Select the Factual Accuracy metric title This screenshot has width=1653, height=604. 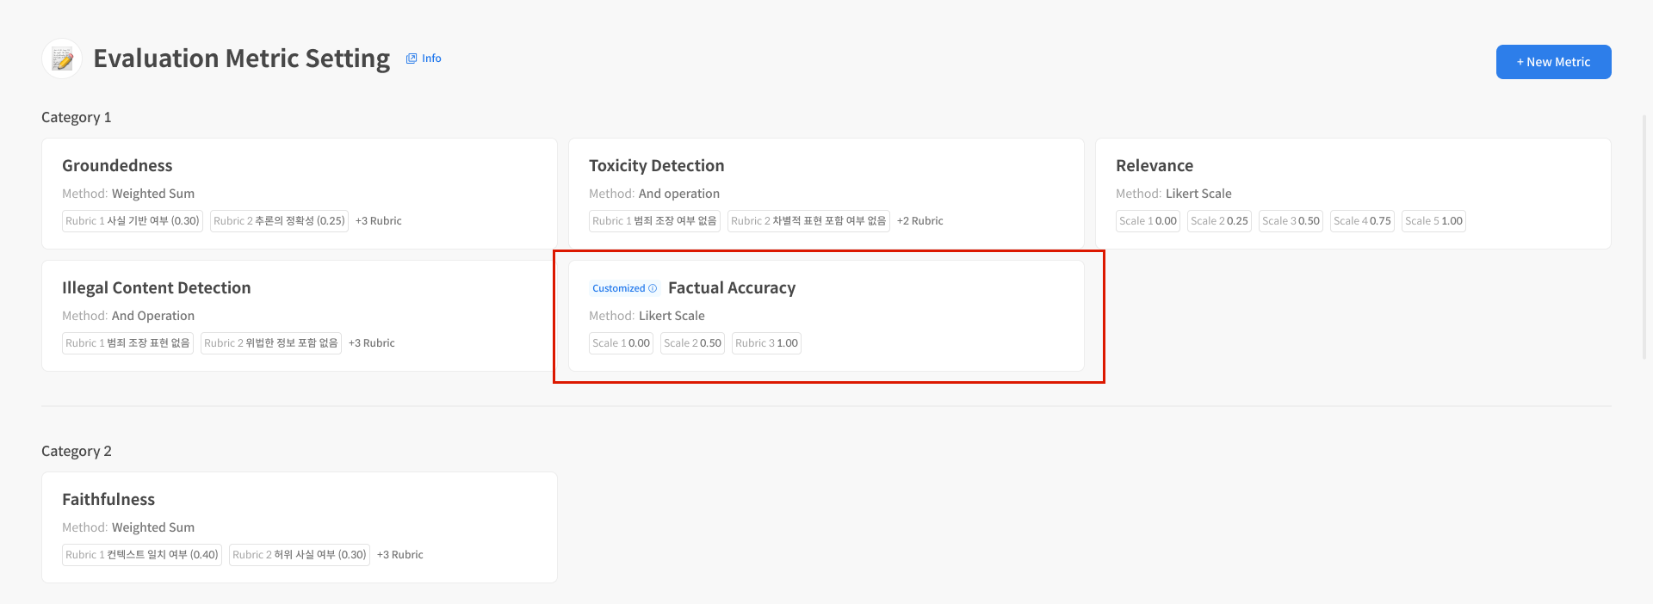coord(731,288)
